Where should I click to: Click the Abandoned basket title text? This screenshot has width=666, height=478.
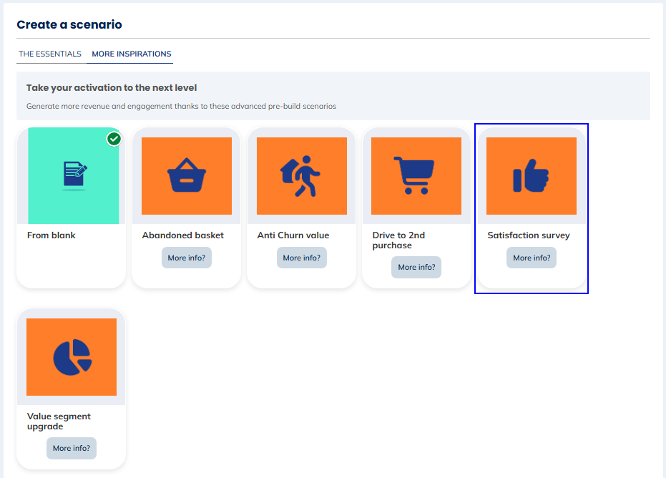point(183,235)
